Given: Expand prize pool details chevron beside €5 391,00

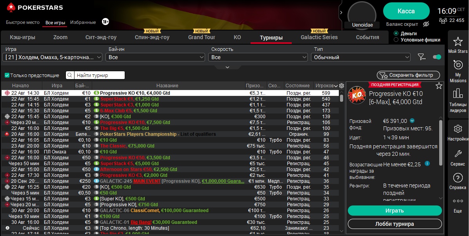Looking at the screenshot, I should pyautogui.click(x=412, y=121).
